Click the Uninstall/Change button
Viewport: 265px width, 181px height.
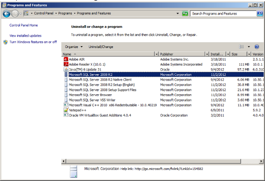click(101, 47)
